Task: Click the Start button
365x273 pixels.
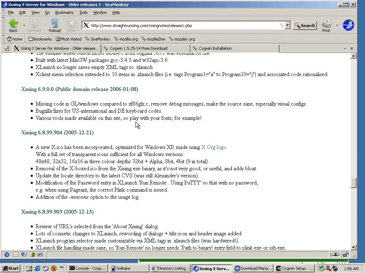Action: (11, 268)
